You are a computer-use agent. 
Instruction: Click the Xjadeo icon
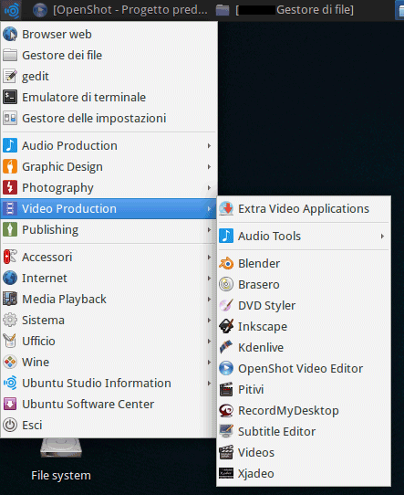point(226,473)
